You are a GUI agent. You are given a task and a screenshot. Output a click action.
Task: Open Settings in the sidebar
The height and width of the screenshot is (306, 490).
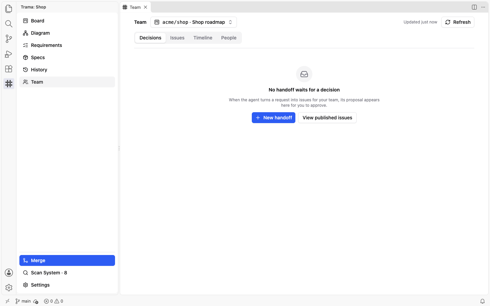(x=67, y=285)
